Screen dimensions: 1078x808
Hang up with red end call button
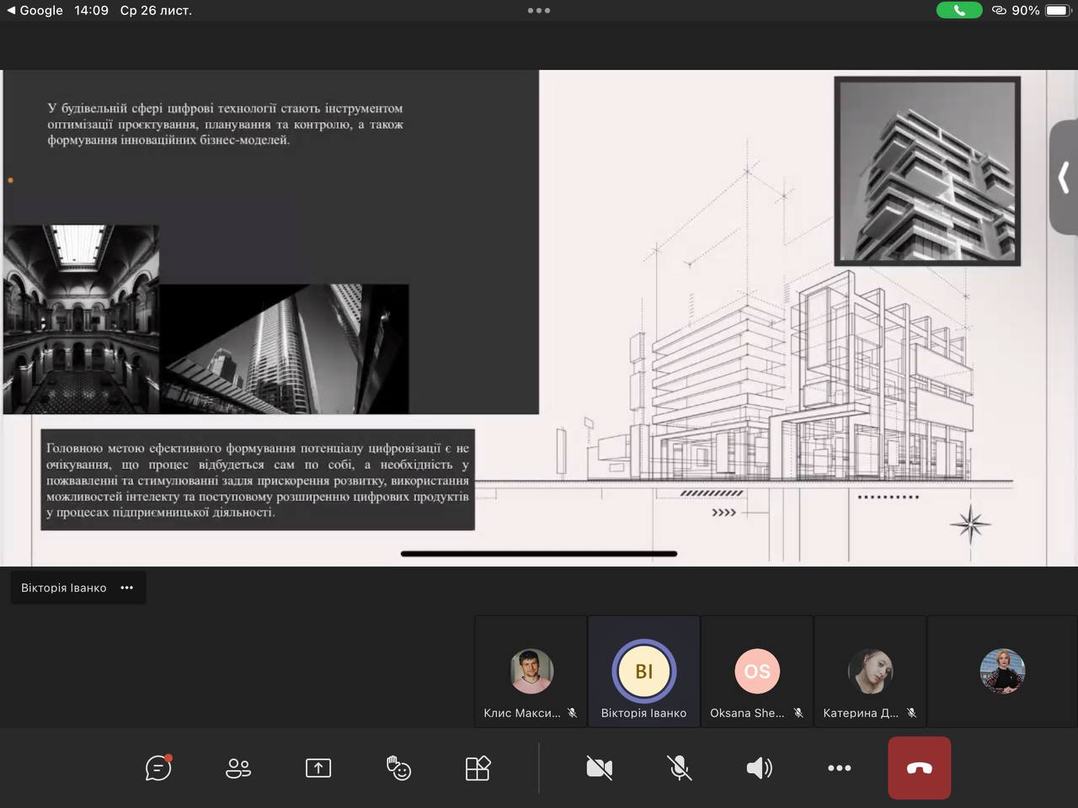pos(919,768)
